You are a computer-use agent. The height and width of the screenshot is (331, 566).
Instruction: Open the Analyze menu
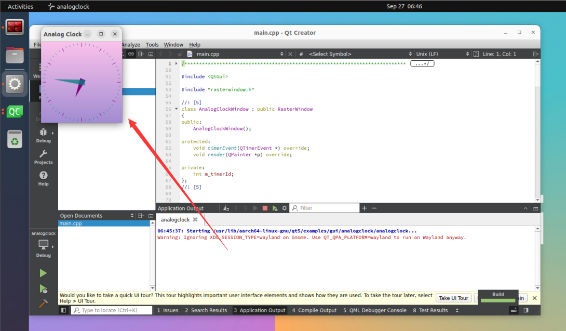(x=131, y=45)
